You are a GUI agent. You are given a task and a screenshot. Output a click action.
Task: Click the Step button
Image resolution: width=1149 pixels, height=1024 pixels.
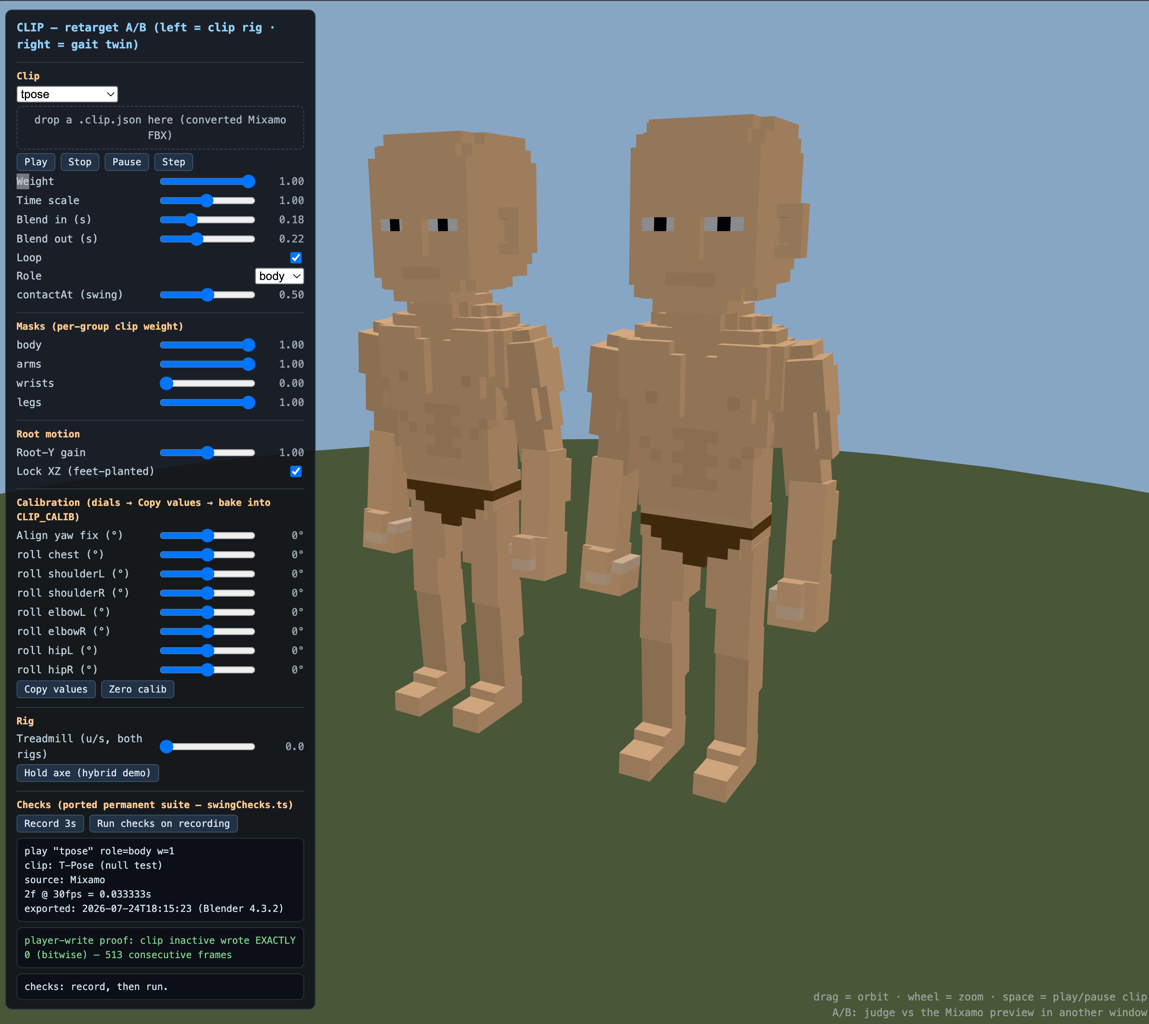(174, 162)
